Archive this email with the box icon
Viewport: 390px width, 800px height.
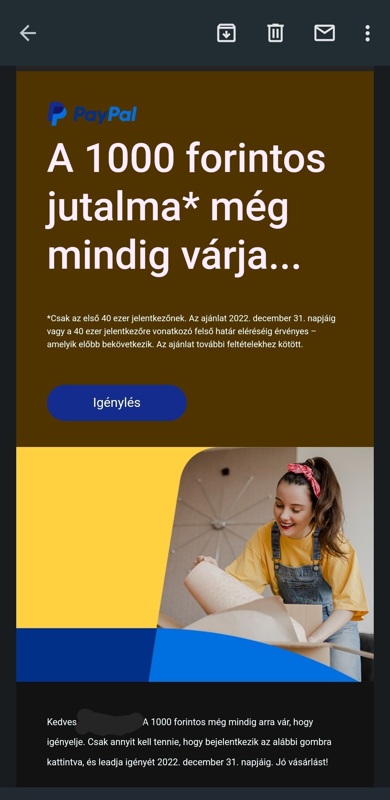pyautogui.click(x=226, y=33)
